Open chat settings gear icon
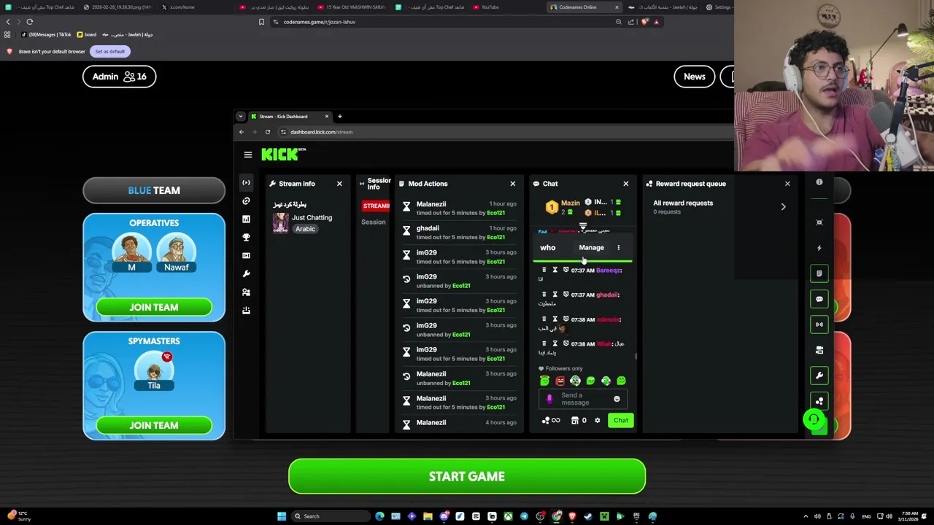934x525 pixels. point(597,420)
